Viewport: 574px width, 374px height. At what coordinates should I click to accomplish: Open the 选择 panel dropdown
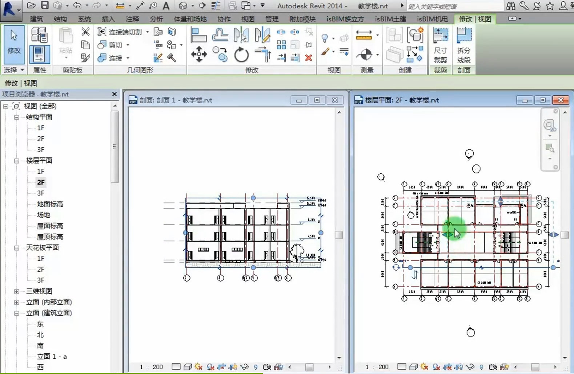point(14,70)
